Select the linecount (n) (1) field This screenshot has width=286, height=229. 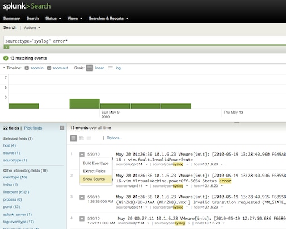point(16,192)
